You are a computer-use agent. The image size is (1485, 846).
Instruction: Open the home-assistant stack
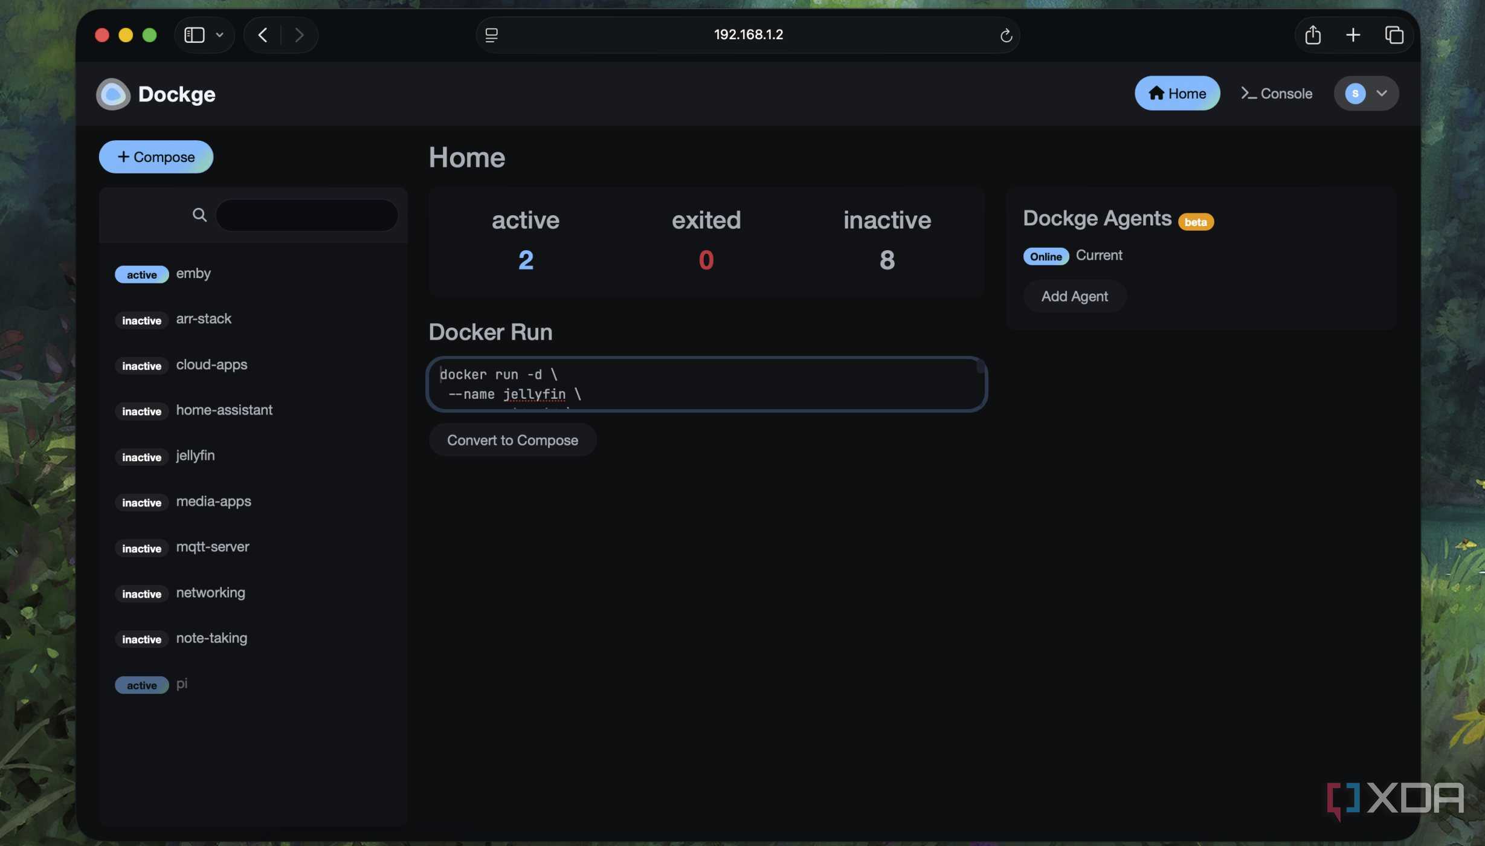tap(253, 410)
